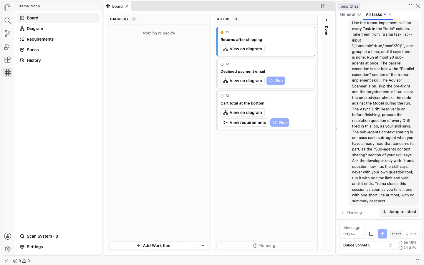Stop the running omp session
This screenshot has height=265, width=424.
pyautogui.click(x=371, y=234)
